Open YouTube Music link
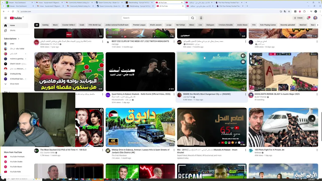The image size is (322, 181). [x=16, y=167]
